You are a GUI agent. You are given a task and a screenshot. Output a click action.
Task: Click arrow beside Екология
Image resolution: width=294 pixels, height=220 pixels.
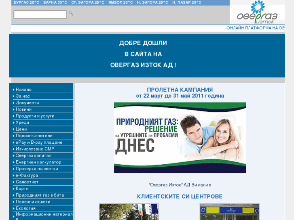click(x=13, y=208)
